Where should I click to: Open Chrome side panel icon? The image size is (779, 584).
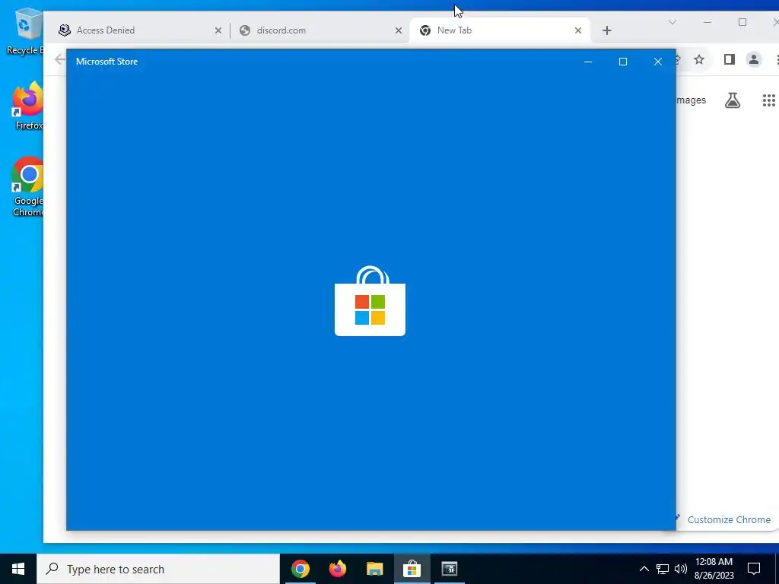coord(729,59)
